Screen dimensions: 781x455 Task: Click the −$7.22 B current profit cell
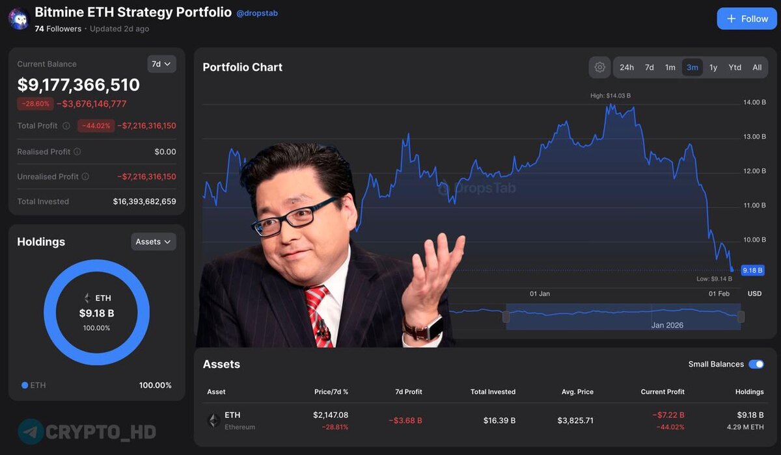point(668,415)
